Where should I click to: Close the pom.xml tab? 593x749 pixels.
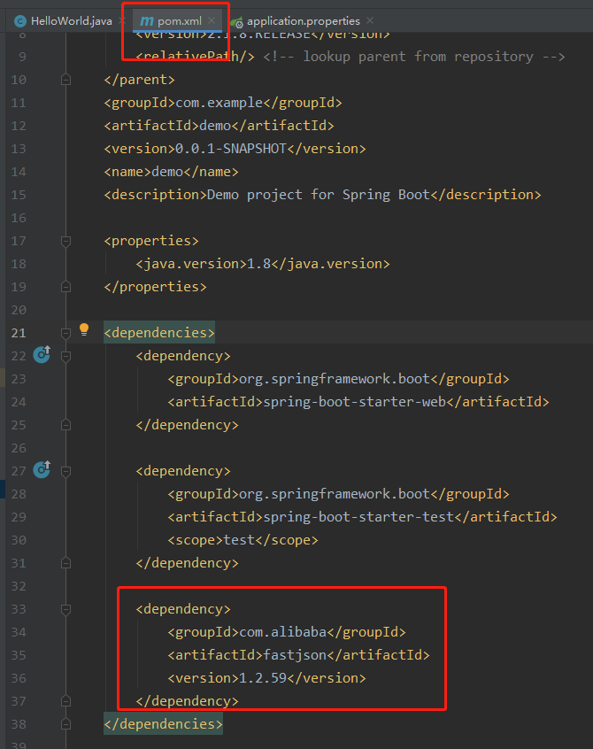[x=212, y=20]
